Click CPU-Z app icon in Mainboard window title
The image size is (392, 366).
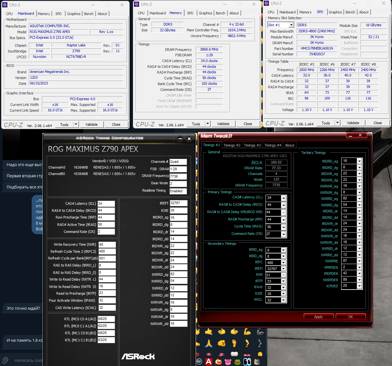coord(5,5)
